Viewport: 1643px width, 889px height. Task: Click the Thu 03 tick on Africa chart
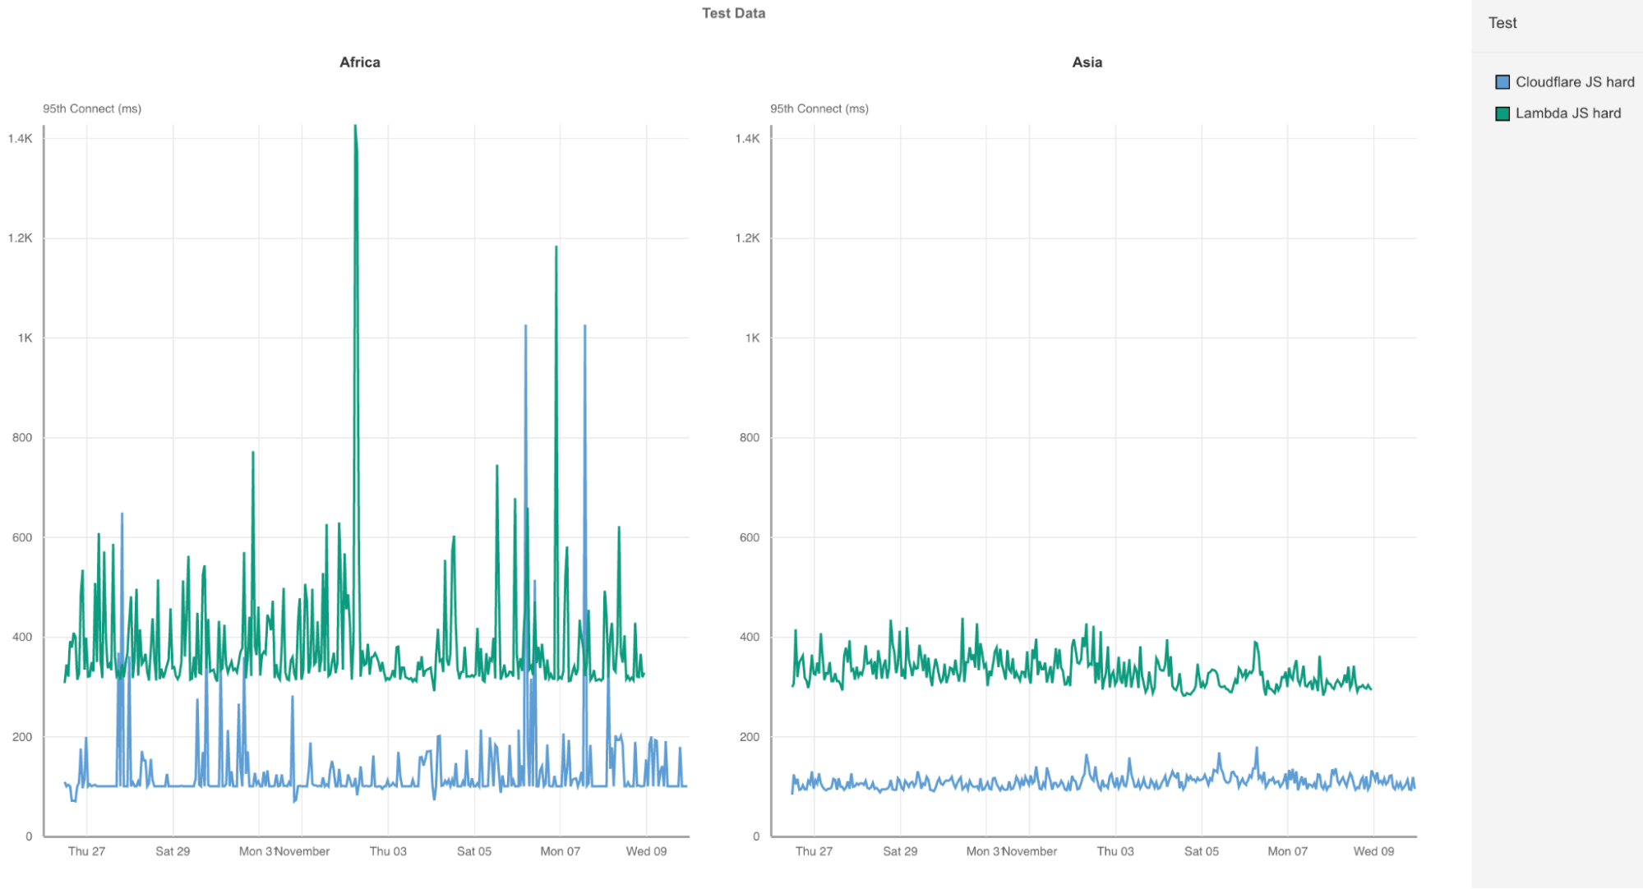coord(388,851)
